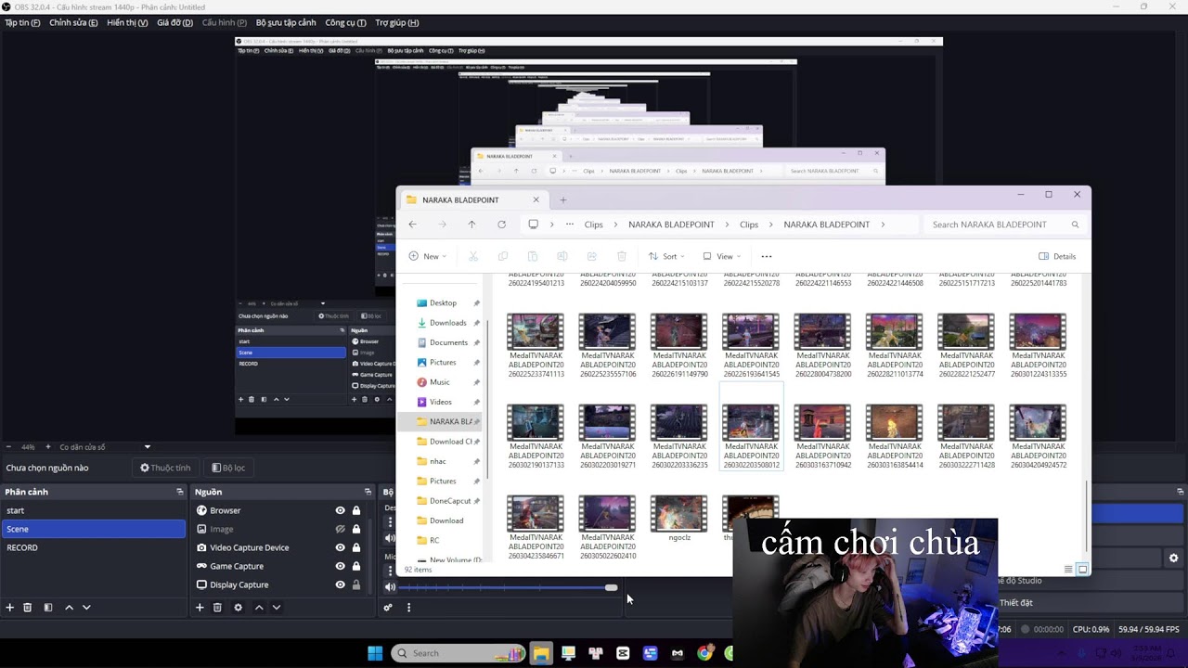Image resolution: width=1188 pixels, height=668 pixels.
Task: Click the Bộ lọc button
Action: click(x=228, y=468)
